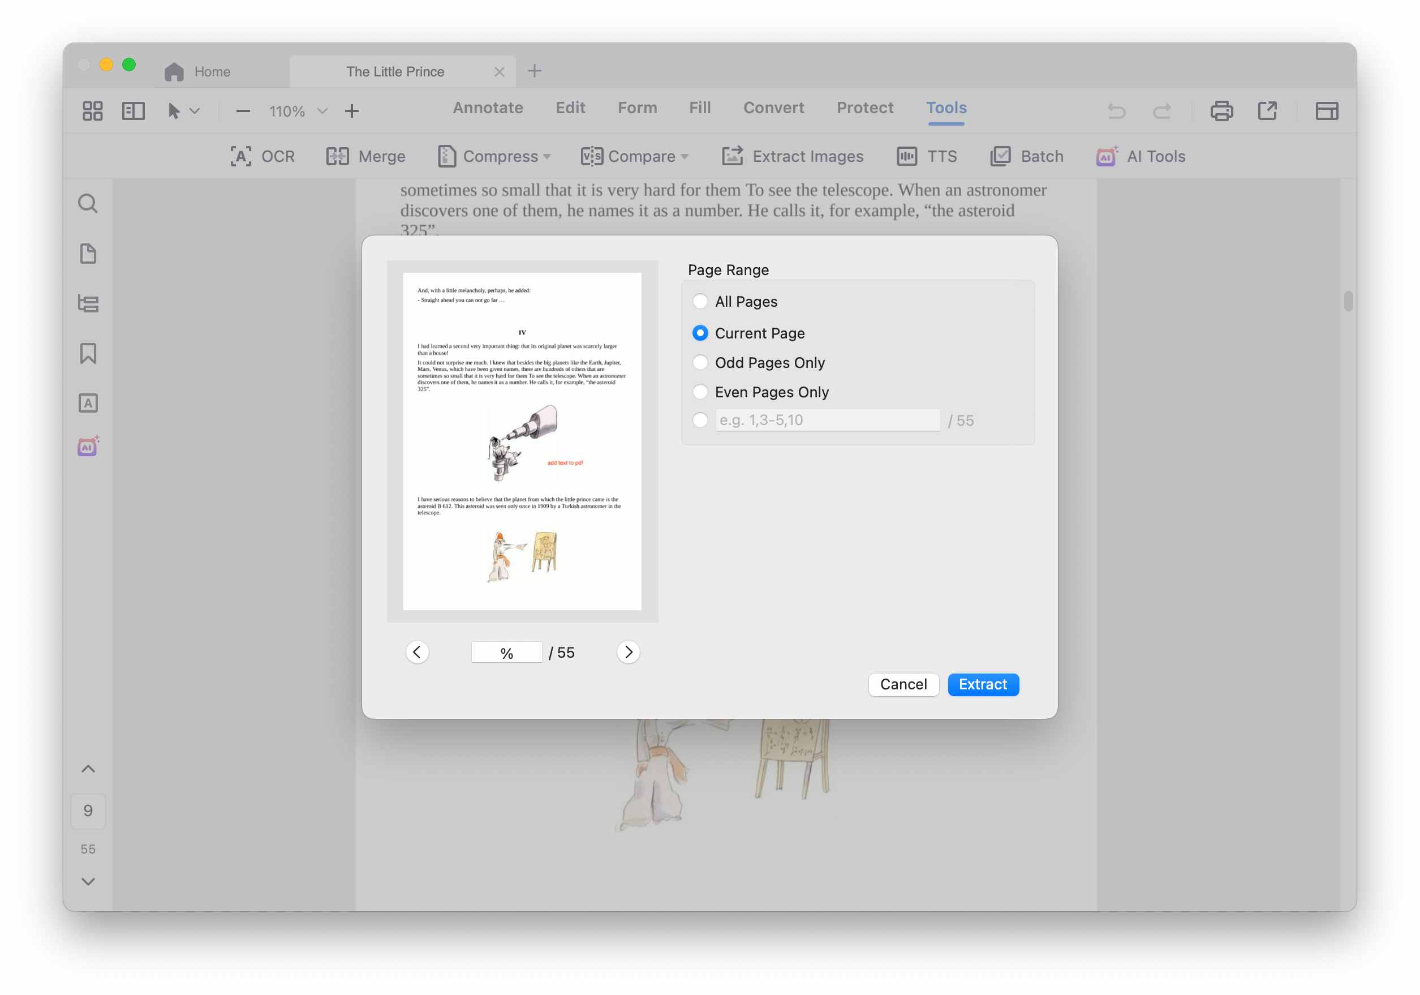Open the Batch tool

tap(1027, 157)
